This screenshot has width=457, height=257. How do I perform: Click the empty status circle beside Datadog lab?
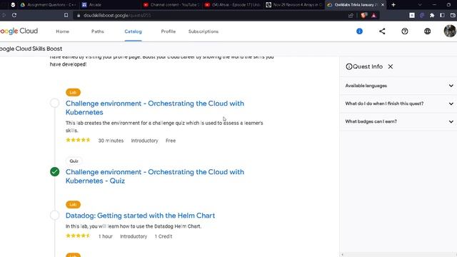[x=54, y=216]
